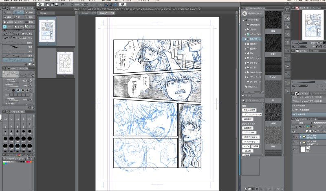Expand the カラーセット material folder
326x191 pixels.
pos(246,58)
